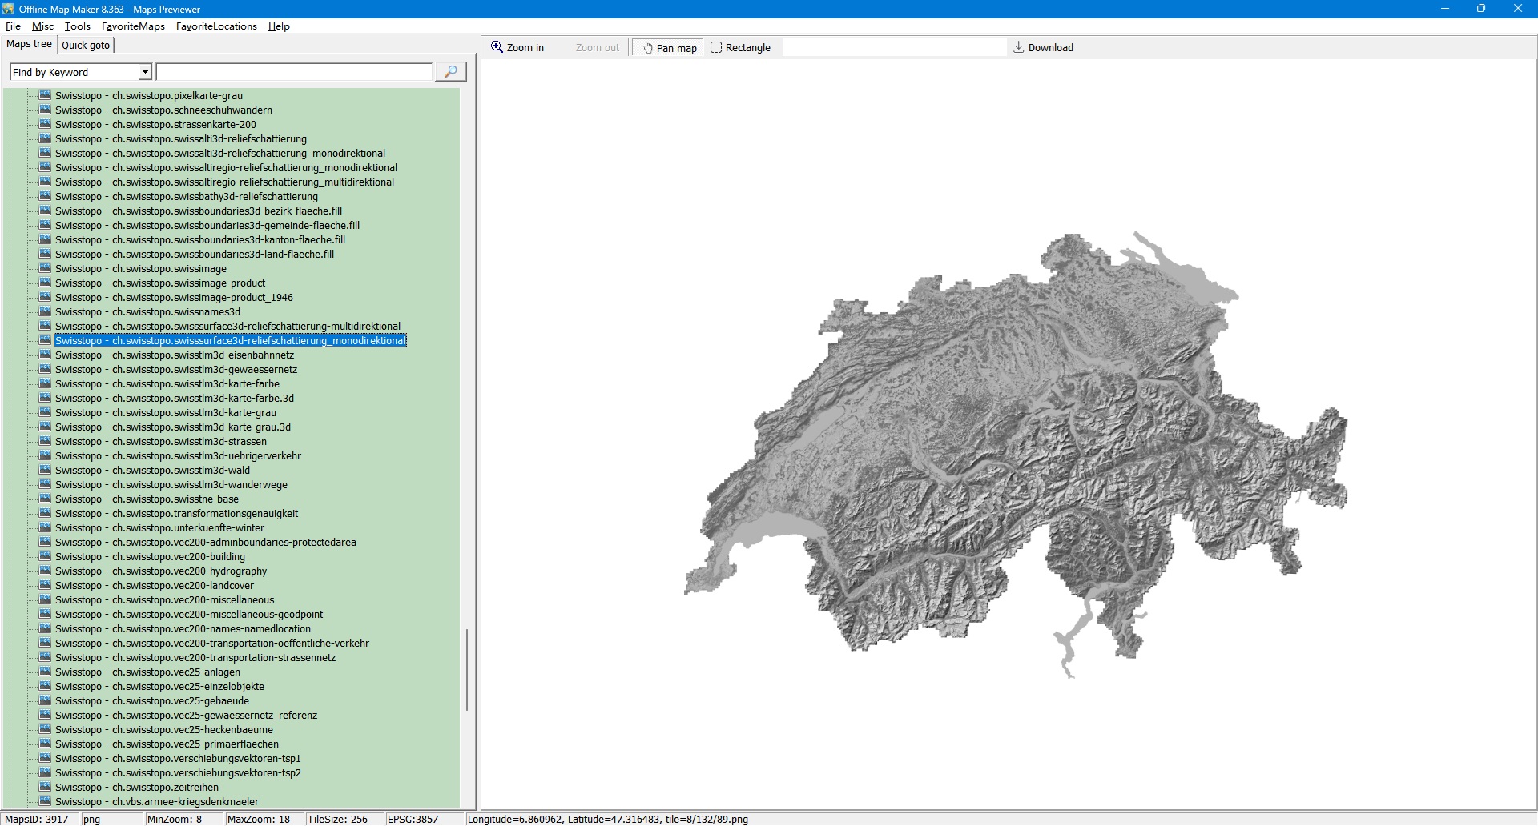
Task: Click the keyword search magnifier button
Action: click(x=450, y=72)
